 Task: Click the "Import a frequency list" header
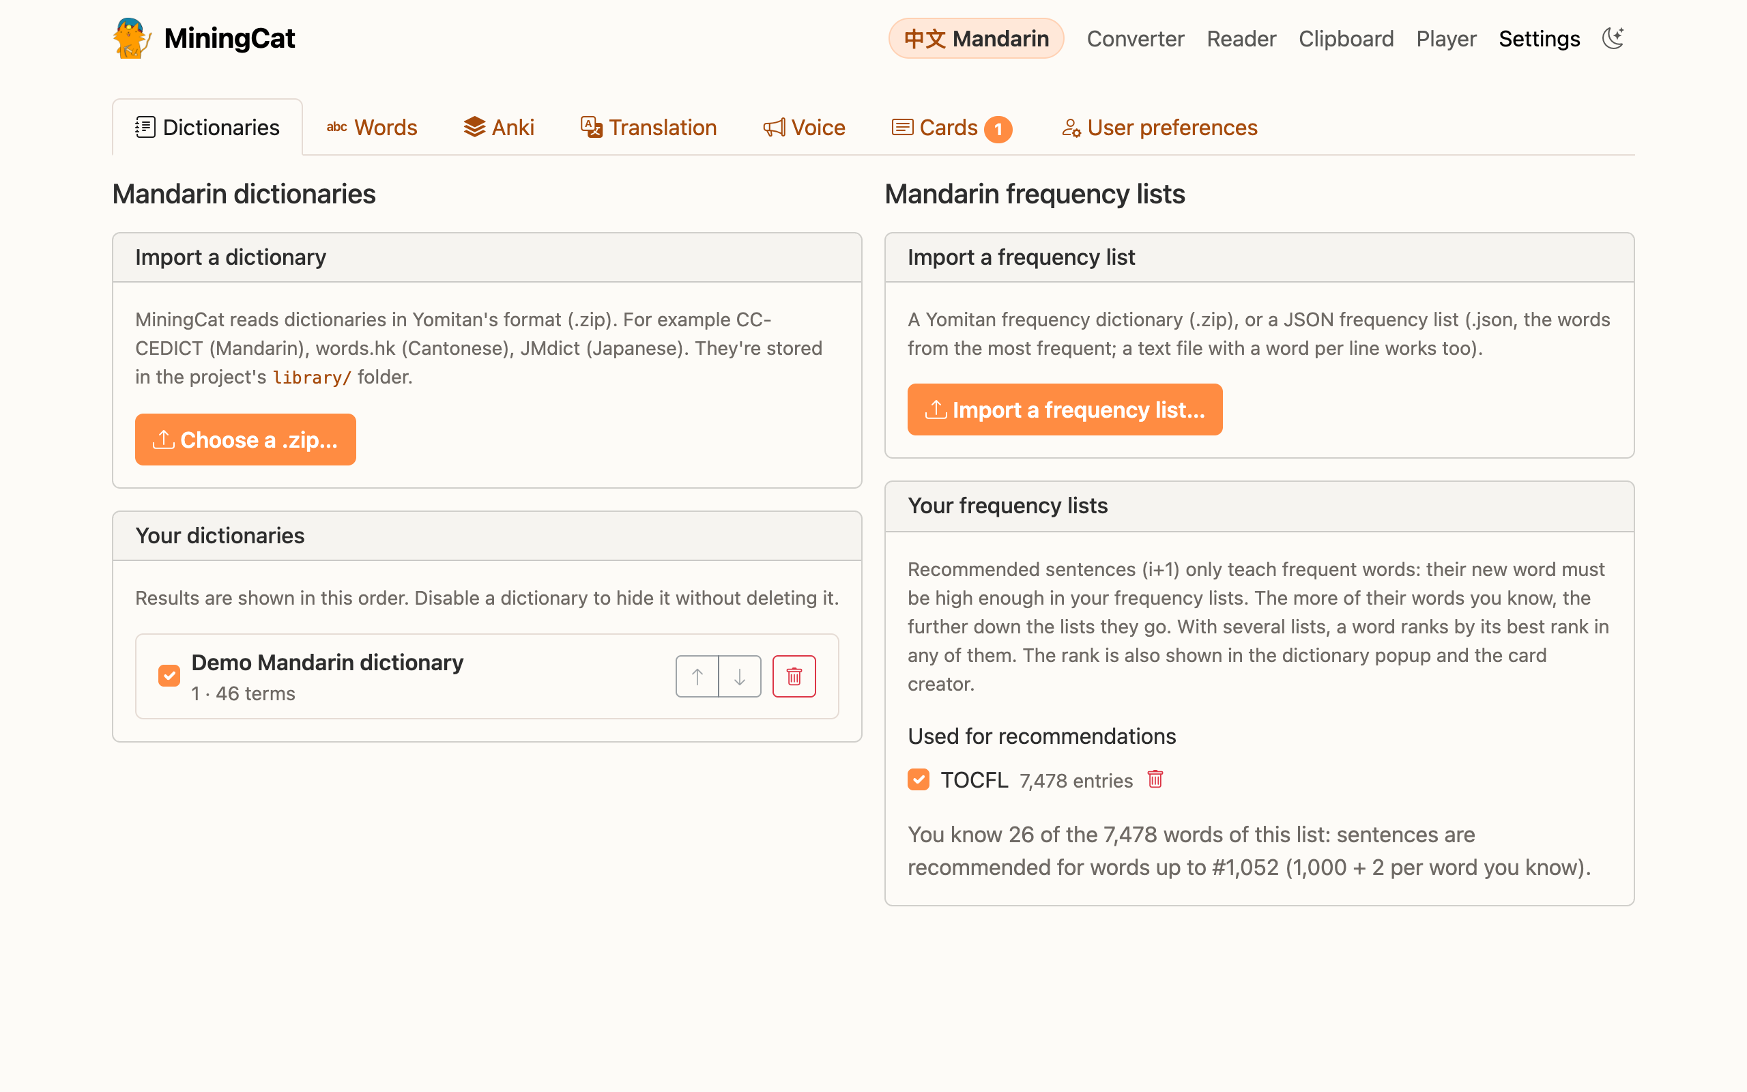[1259, 257]
